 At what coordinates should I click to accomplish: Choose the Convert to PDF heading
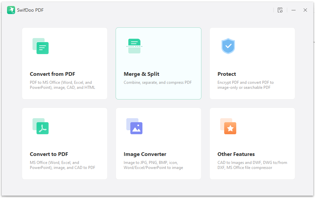point(49,154)
